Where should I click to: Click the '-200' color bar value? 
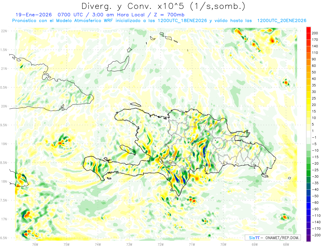click(x=316, y=235)
